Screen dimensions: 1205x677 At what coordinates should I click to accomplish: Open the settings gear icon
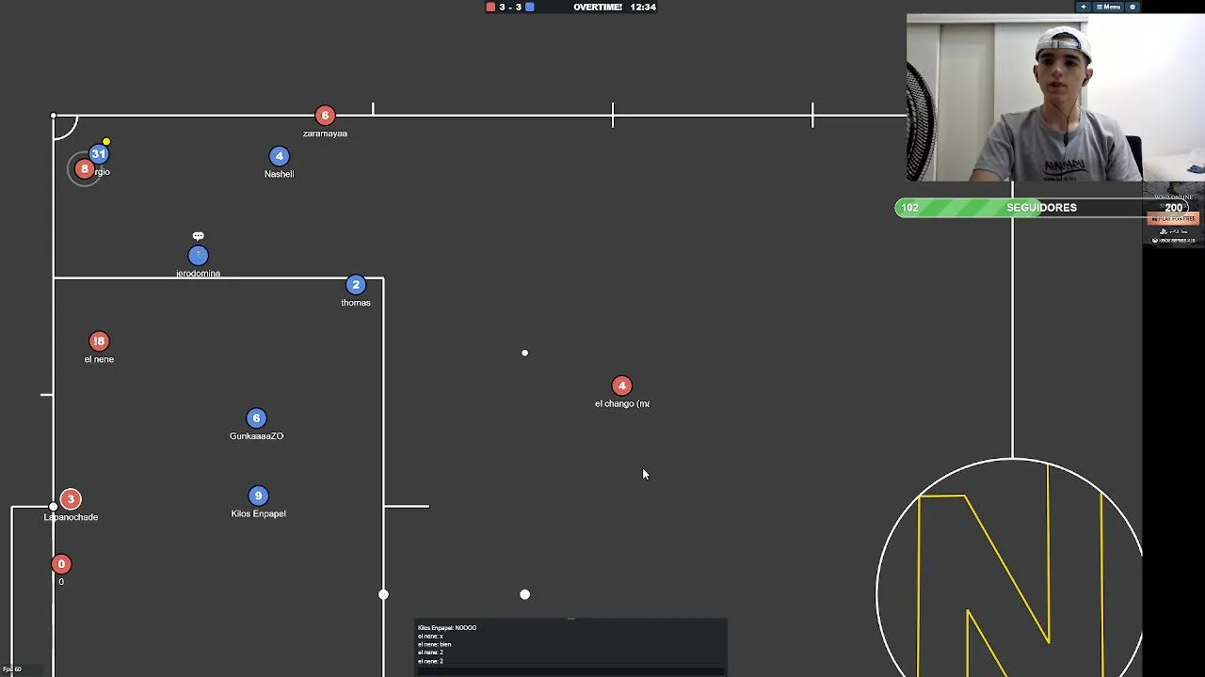[x=1133, y=7]
